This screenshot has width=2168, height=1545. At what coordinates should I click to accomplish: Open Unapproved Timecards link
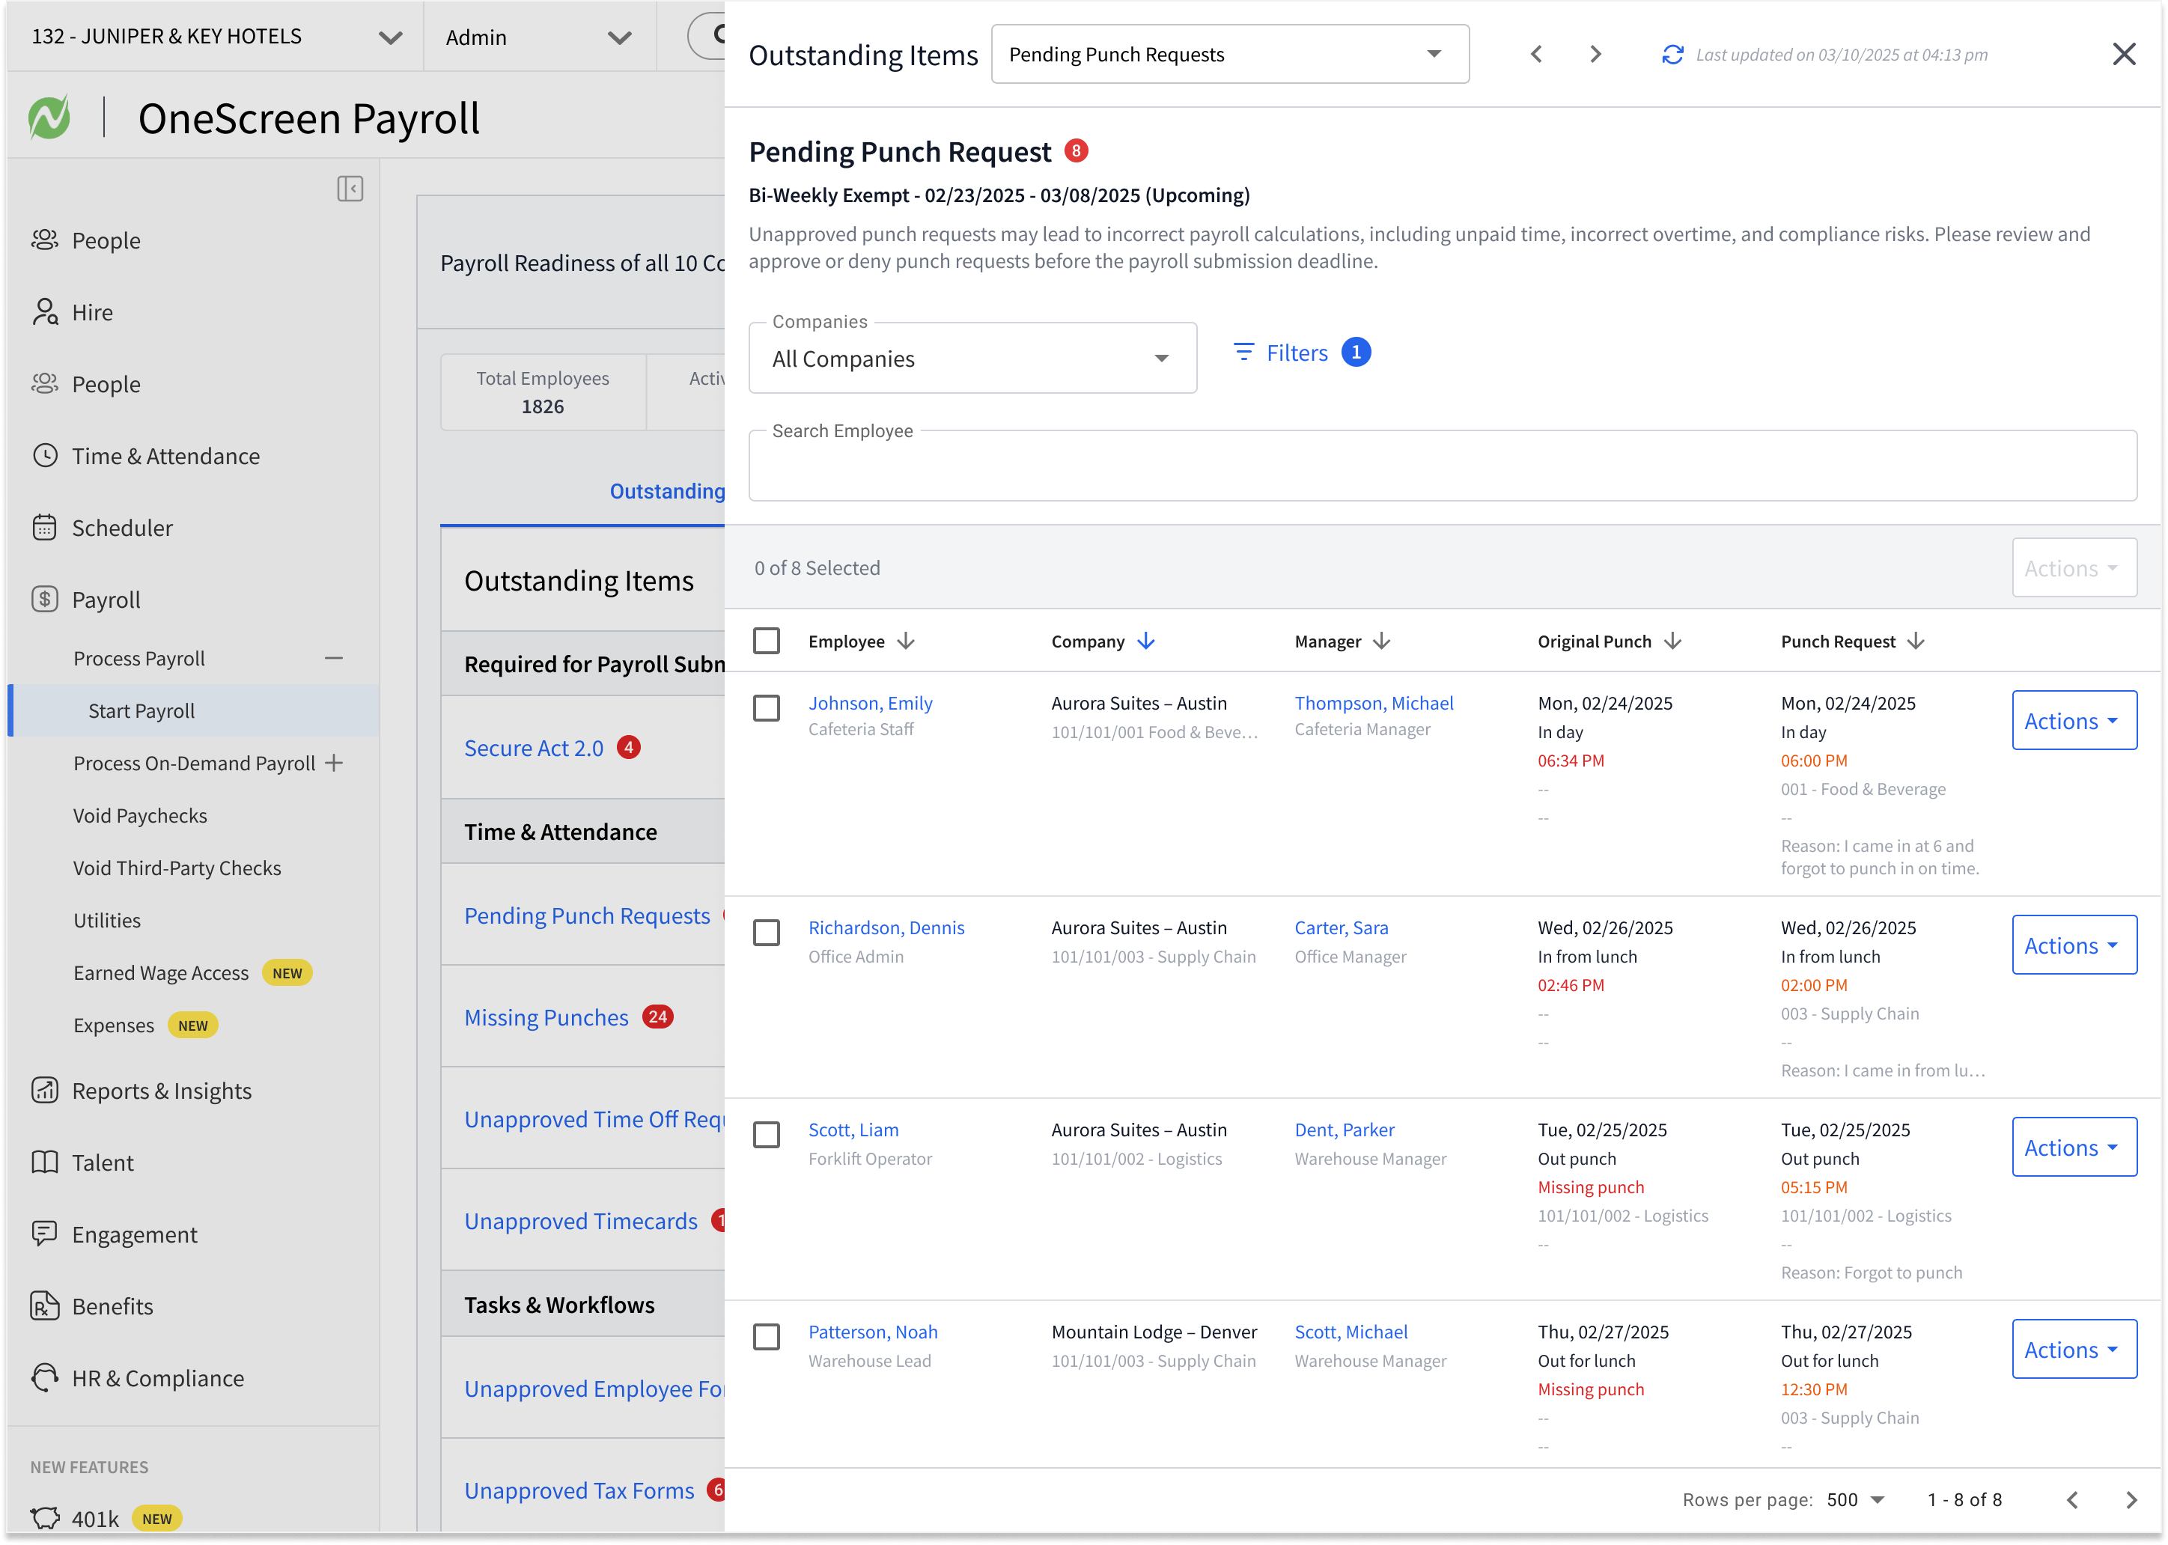580,1221
